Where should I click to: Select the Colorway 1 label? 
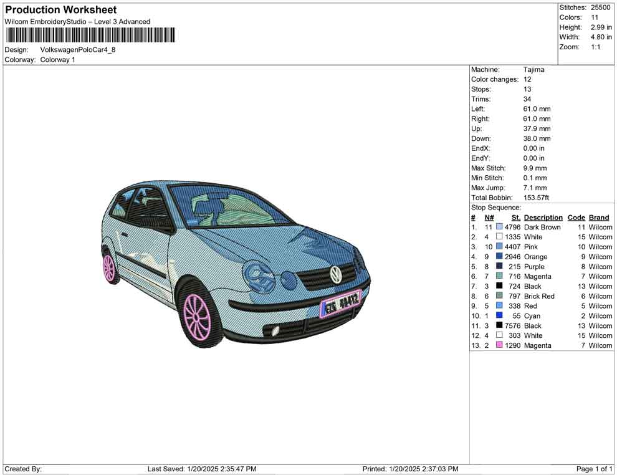click(x=57, y=60)
